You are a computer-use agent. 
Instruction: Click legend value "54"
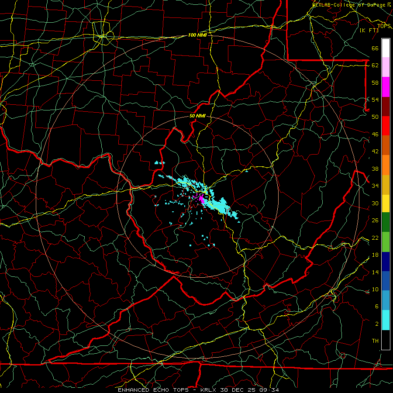(375, 100)
